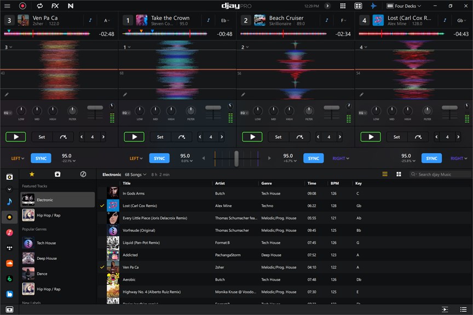Play deck 1 Take the Crown

134,137
